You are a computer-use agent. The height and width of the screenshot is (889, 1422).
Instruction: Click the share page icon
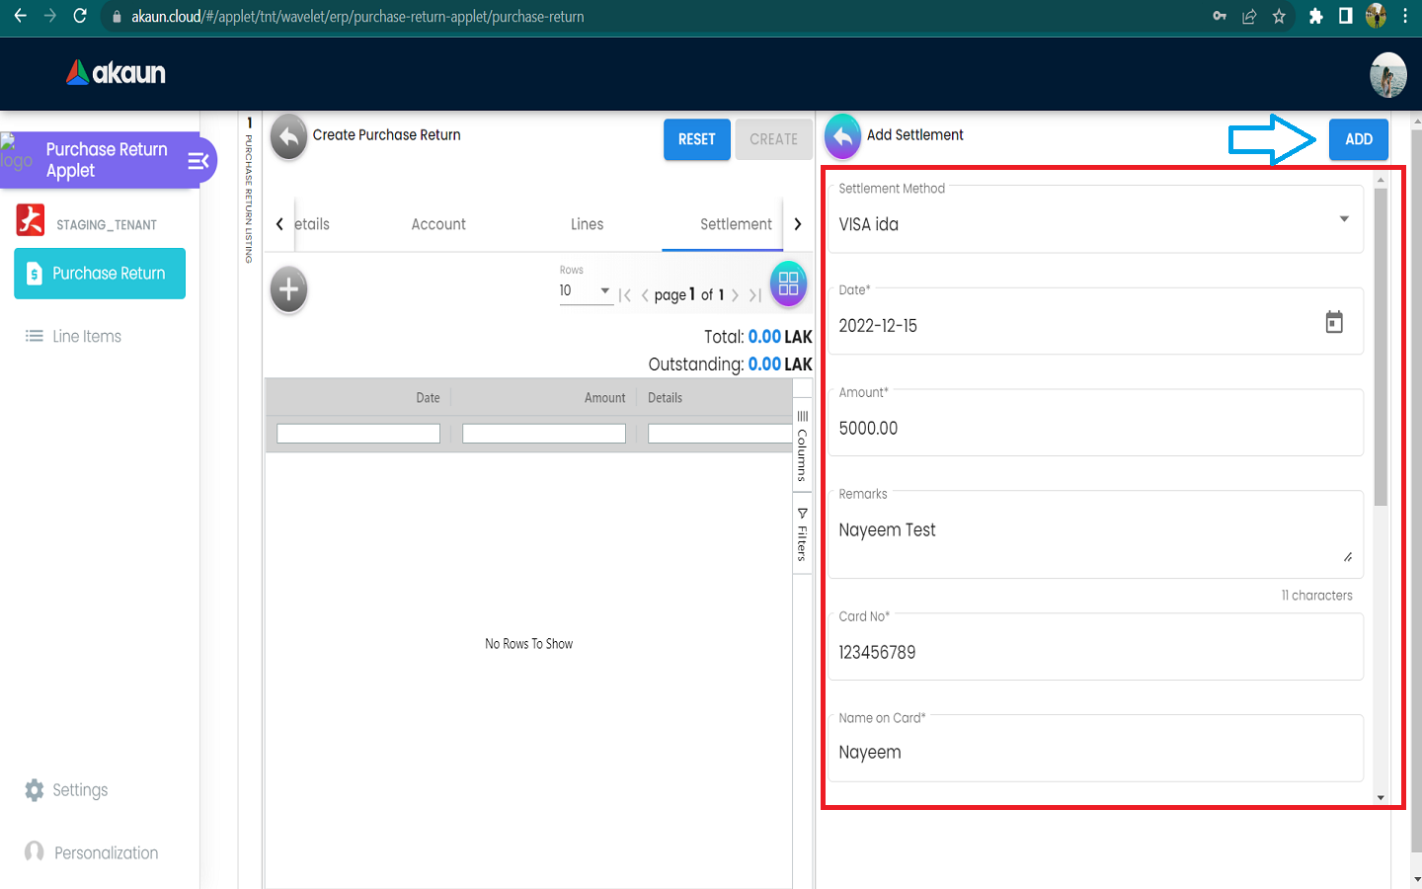tap(1249, 16)
